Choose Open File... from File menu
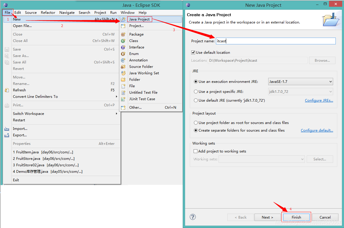The image size is (344, 228). [x=62, y=26]
